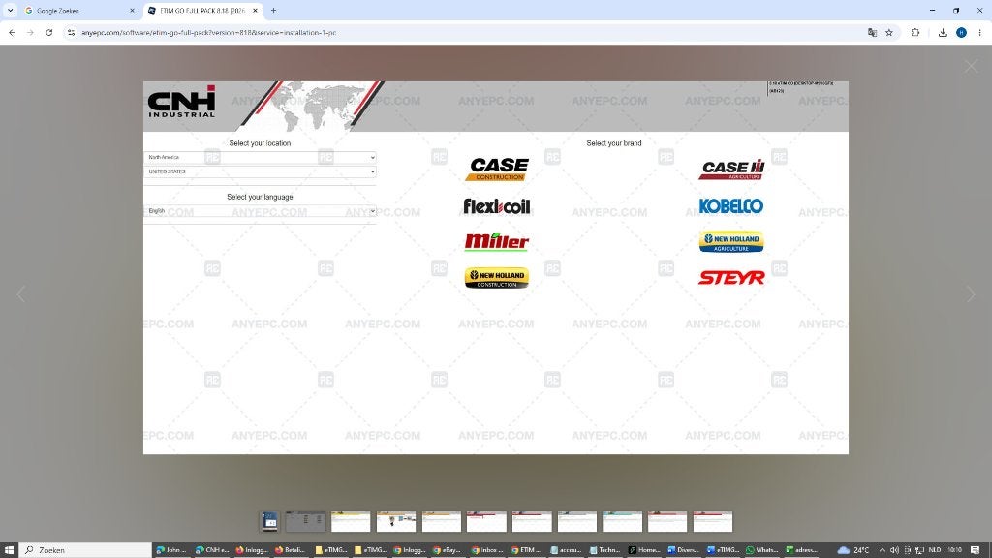Screen dimensions: 992x558
Task: Switch to the Google Zoeken tab
Action: (x=79, y=10)
